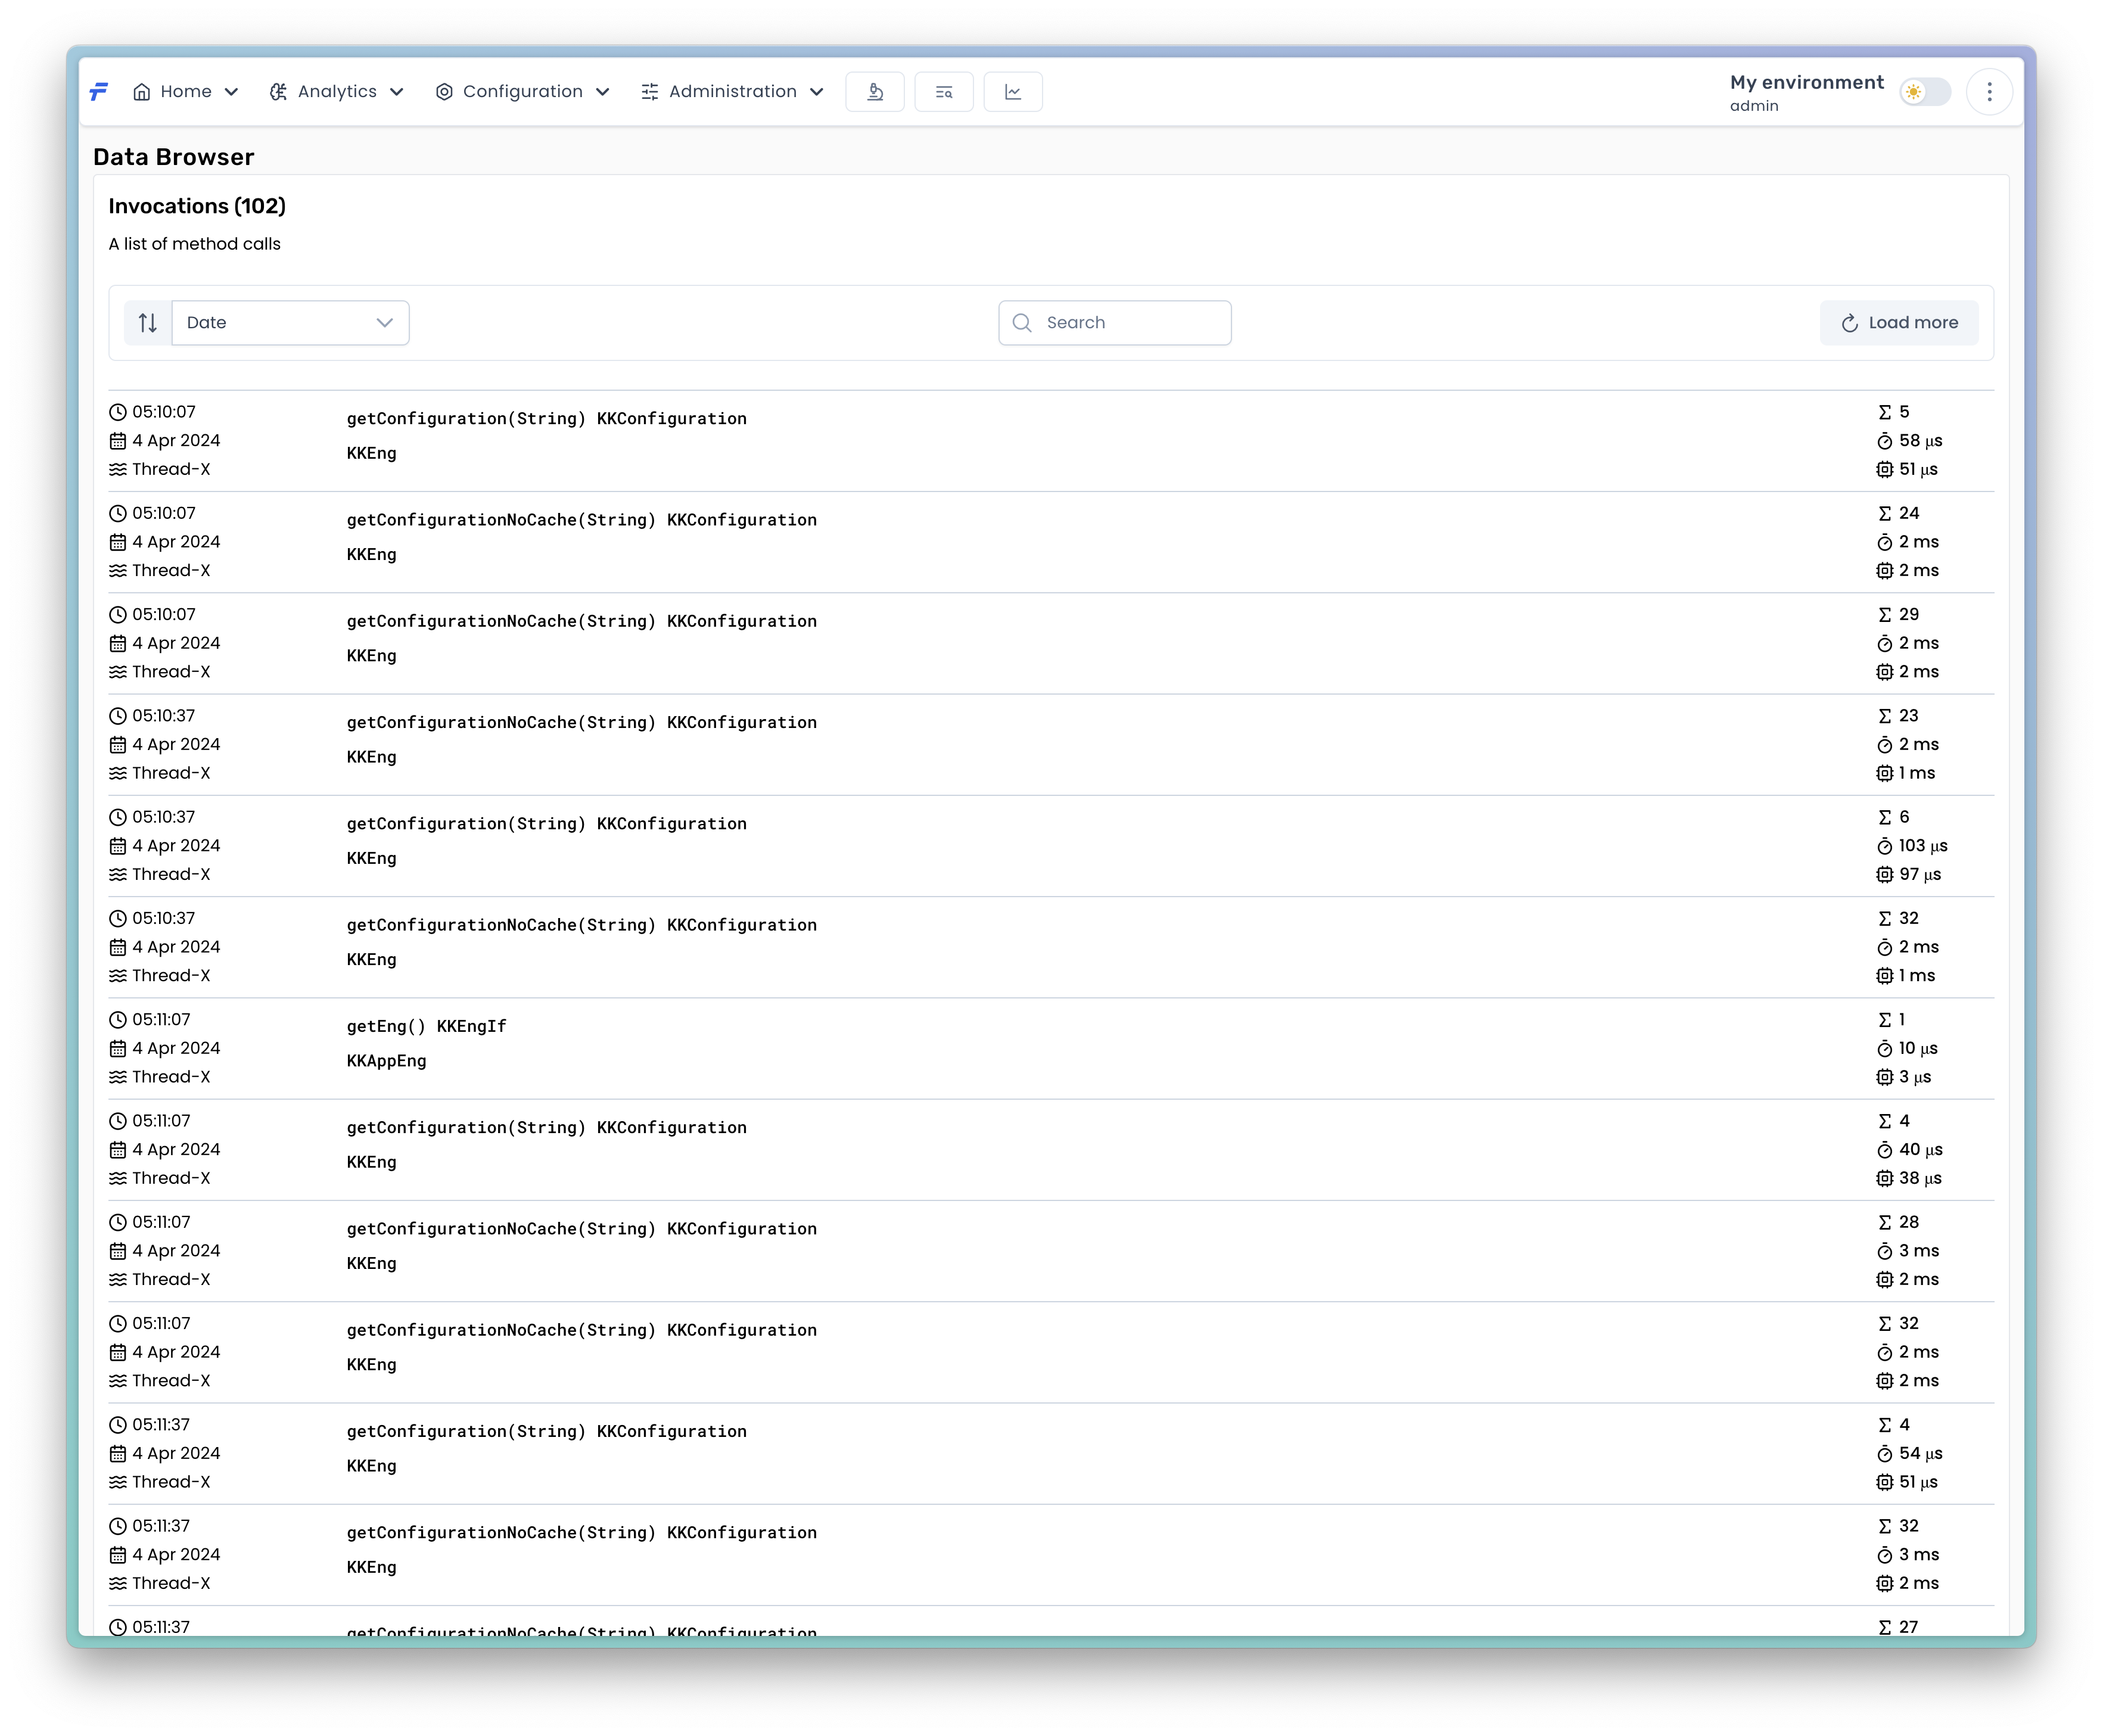Click the Load more button
The image size is (2103, 1736).
click(x=1899, y=323)
